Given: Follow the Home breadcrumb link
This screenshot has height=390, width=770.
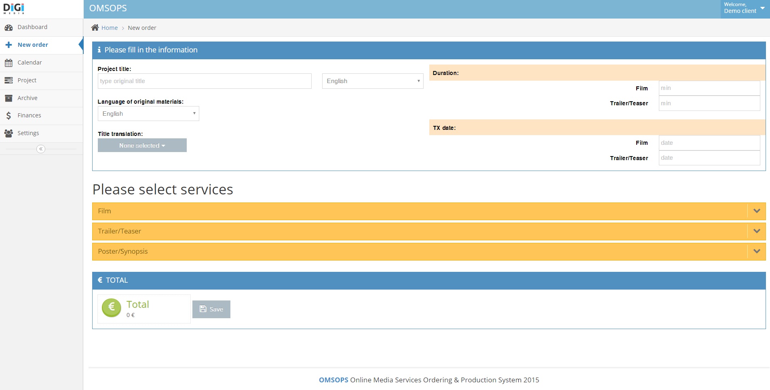Looking at the screenshot, I should tap(110, 28).
